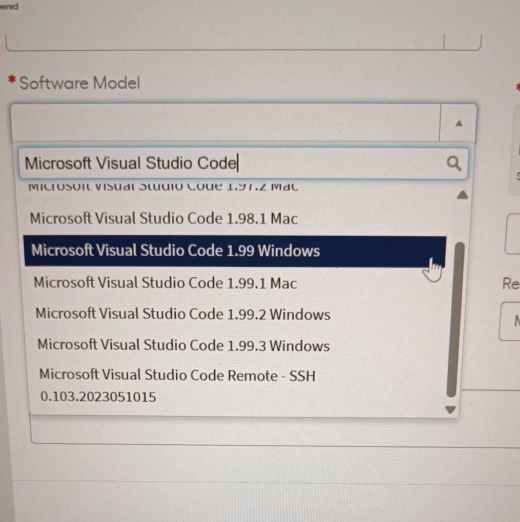The height and width of the screenshot is (522, 520).
Task: Click the list's scroll down arrow
Action: (451, 409)
